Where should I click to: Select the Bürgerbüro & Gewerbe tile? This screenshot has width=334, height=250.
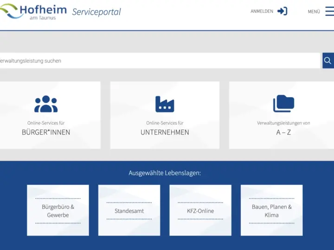(58, 210)
